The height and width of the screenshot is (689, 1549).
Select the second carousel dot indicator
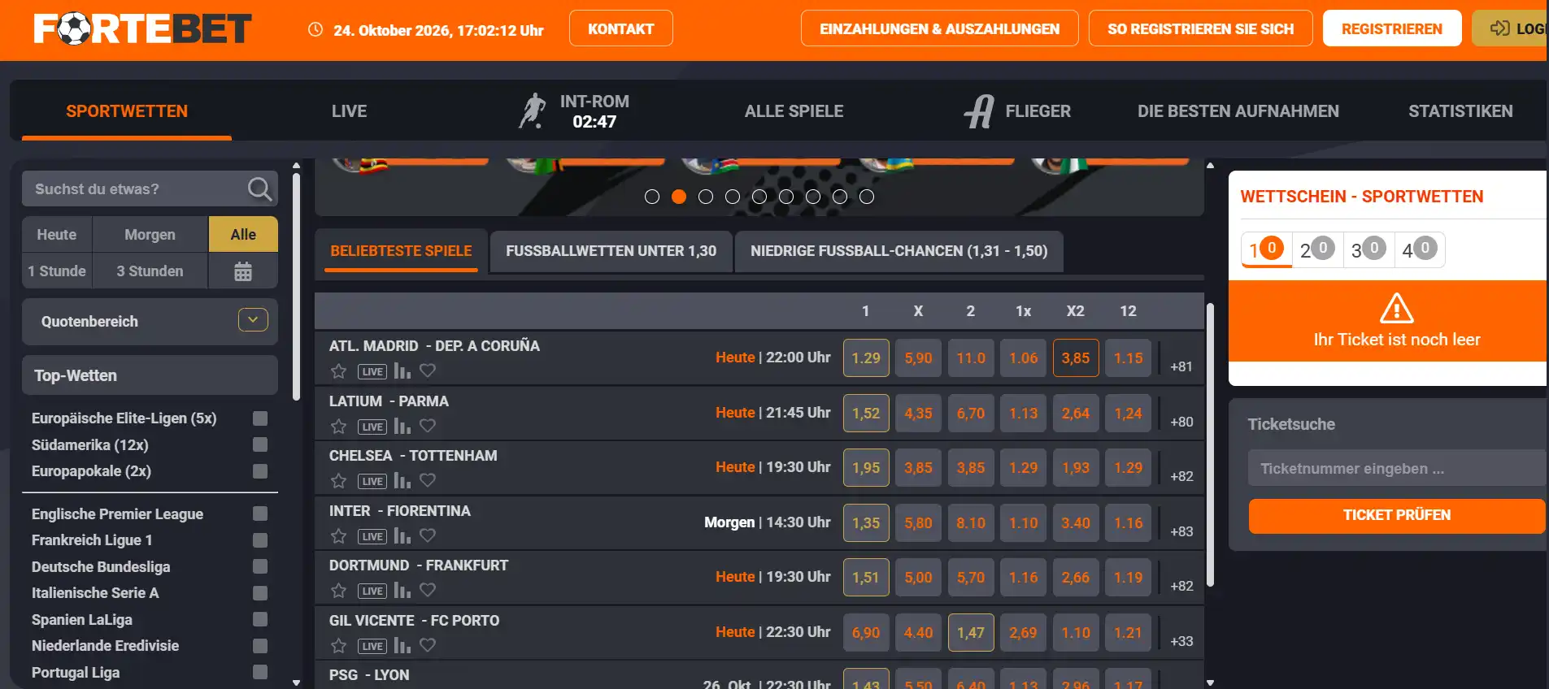(x=679, y=197)
